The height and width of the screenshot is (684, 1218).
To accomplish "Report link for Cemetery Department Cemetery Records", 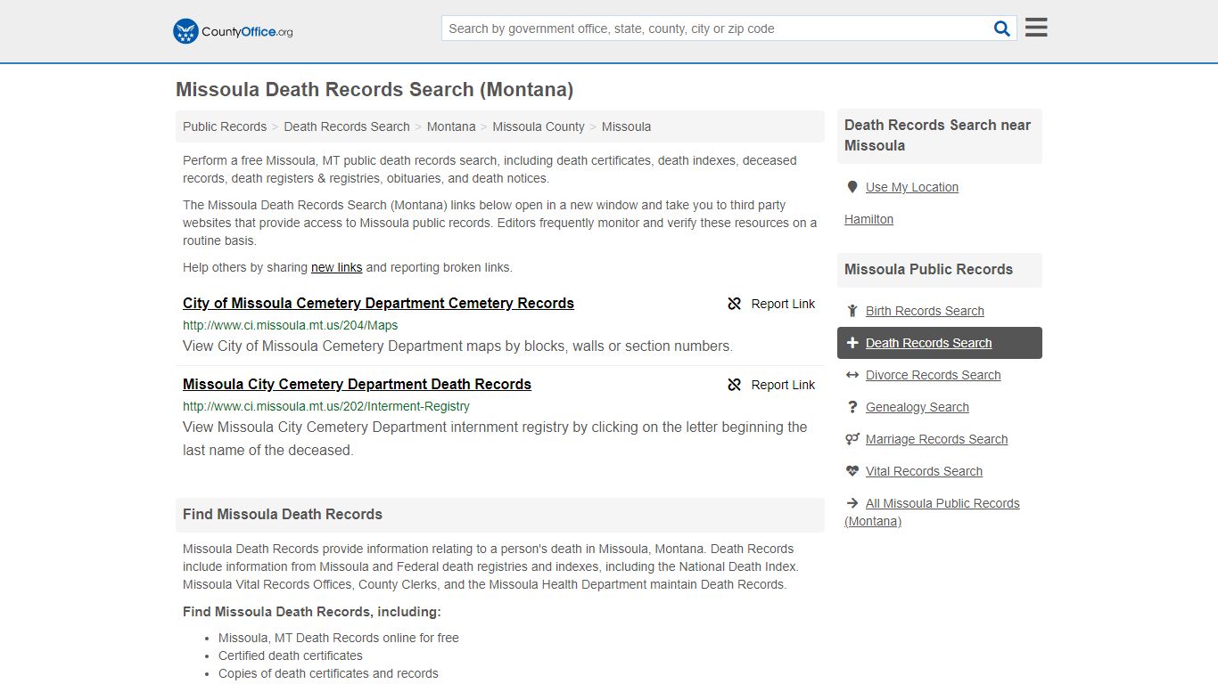I will click(x=771, y=304).
